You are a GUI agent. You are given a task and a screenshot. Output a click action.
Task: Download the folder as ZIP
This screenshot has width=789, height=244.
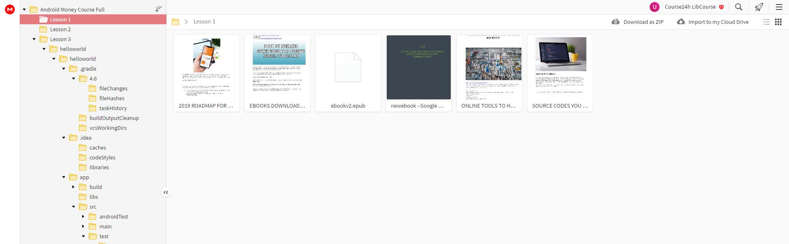click(638, 22)
